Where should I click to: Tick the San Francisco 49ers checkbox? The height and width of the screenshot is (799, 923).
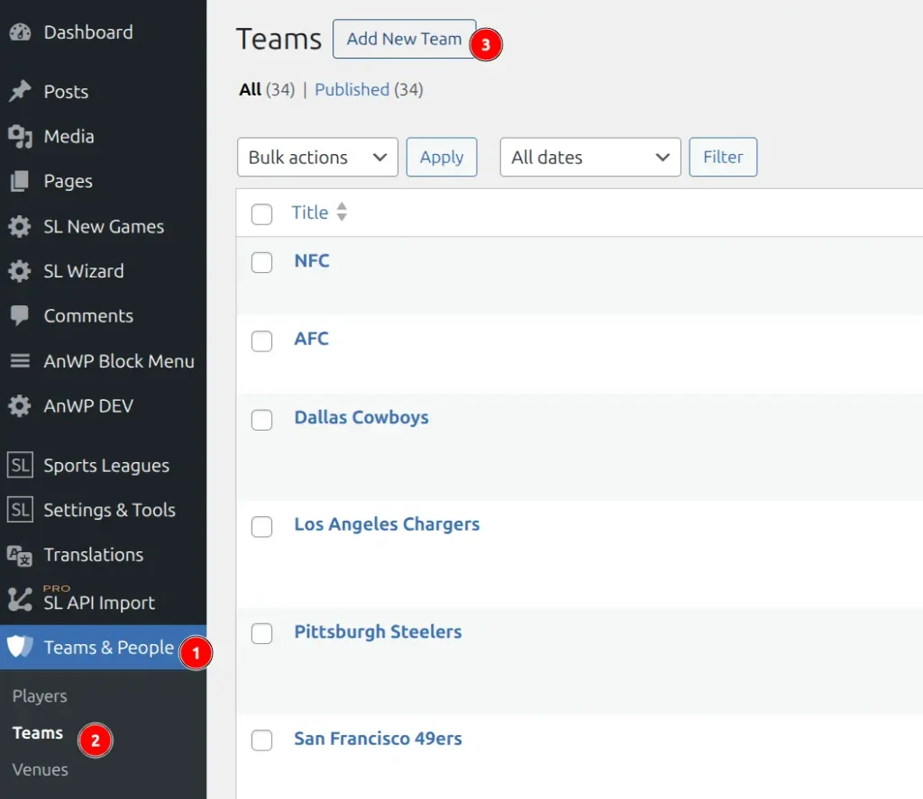261,740
